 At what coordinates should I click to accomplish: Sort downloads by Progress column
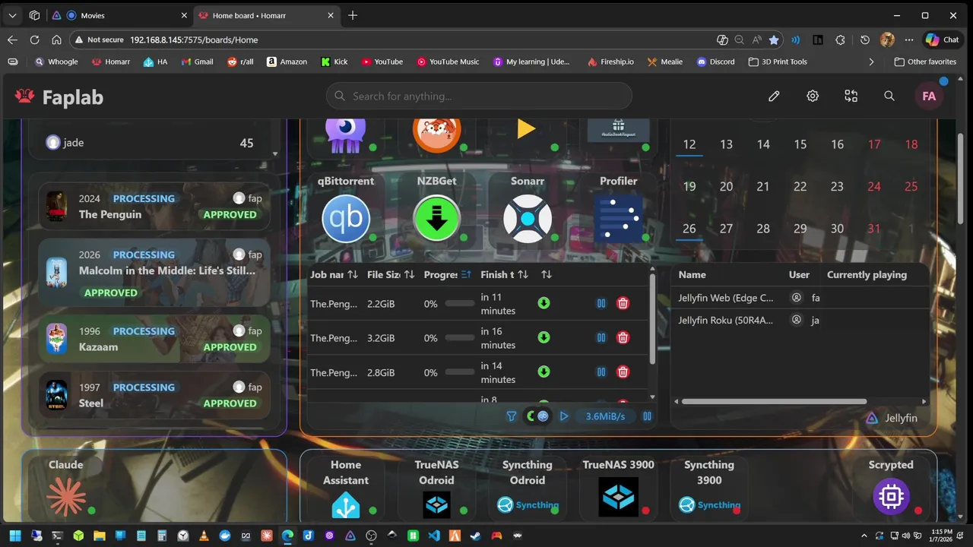pyautogui.click(x=466, y=274)
